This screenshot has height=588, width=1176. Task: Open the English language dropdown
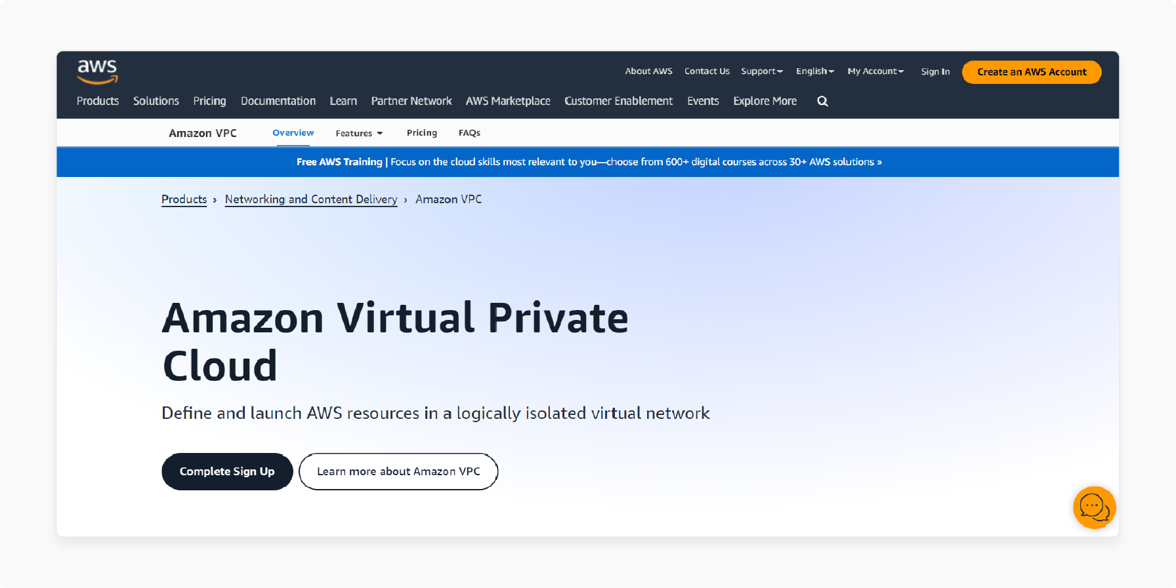[x=815, y=71]
